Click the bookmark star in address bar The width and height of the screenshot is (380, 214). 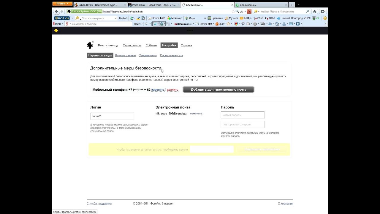233,11
